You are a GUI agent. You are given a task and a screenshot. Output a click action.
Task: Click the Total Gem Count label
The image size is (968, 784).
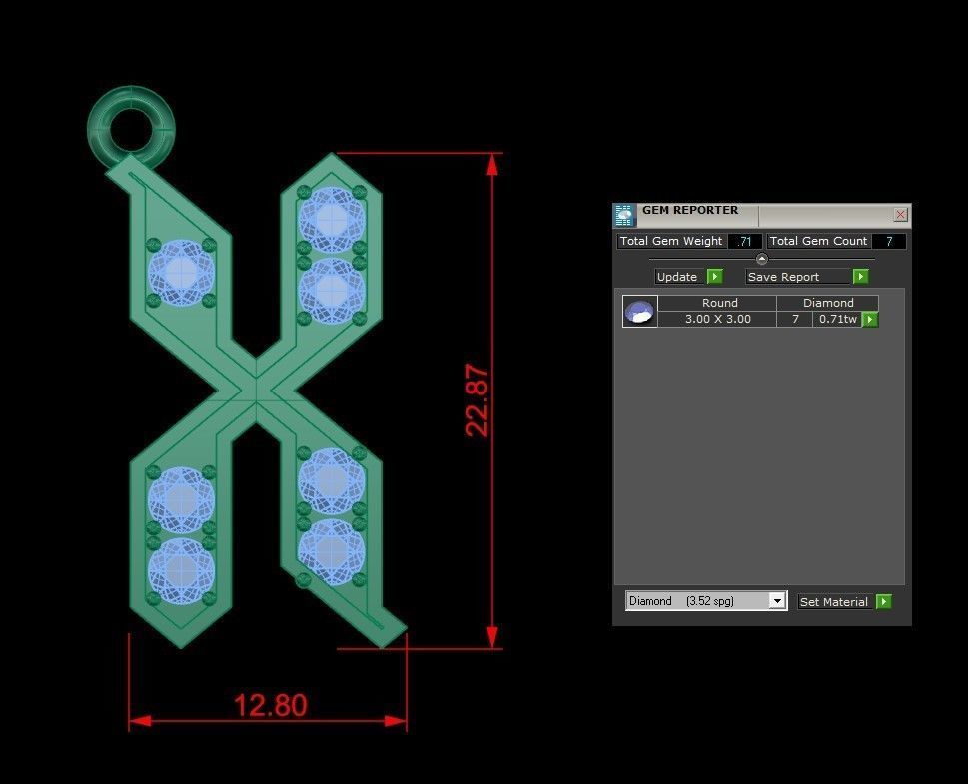tap(818, 241)
